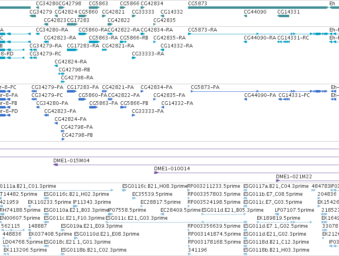The height and width of the screenshot is (256, 339).
Task: Select protein CG5866-PB
Action: [134, 103]
